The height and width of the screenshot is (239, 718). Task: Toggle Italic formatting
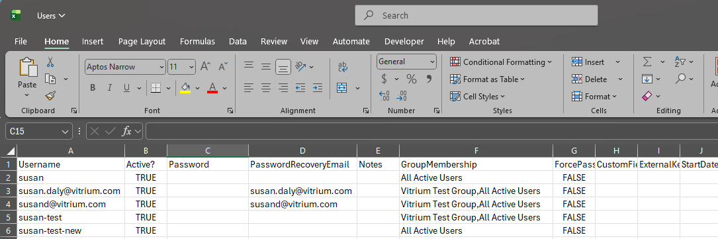109,88
